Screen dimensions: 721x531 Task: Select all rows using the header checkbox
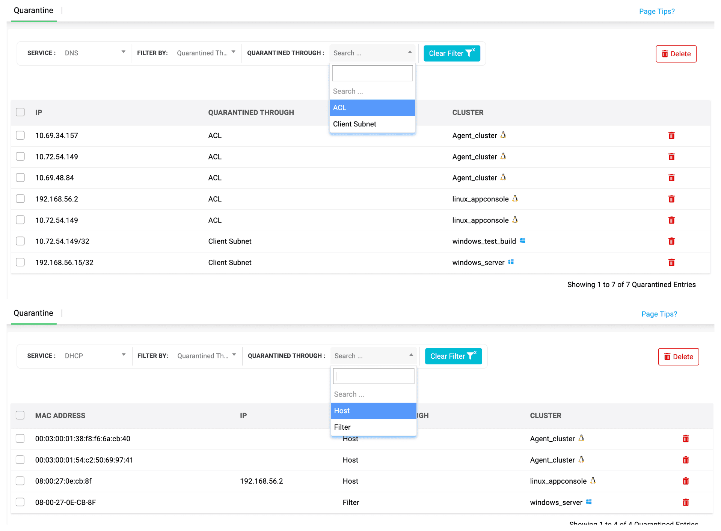[20, 112]
